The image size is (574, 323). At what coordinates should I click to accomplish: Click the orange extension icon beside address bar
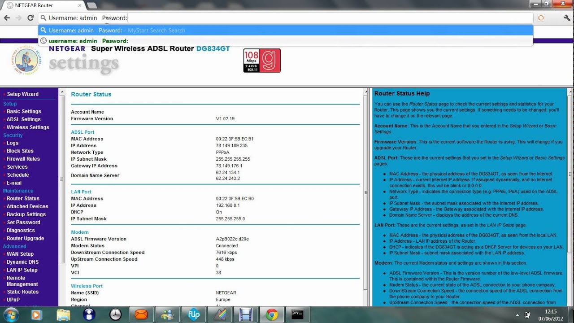[541, 18]
